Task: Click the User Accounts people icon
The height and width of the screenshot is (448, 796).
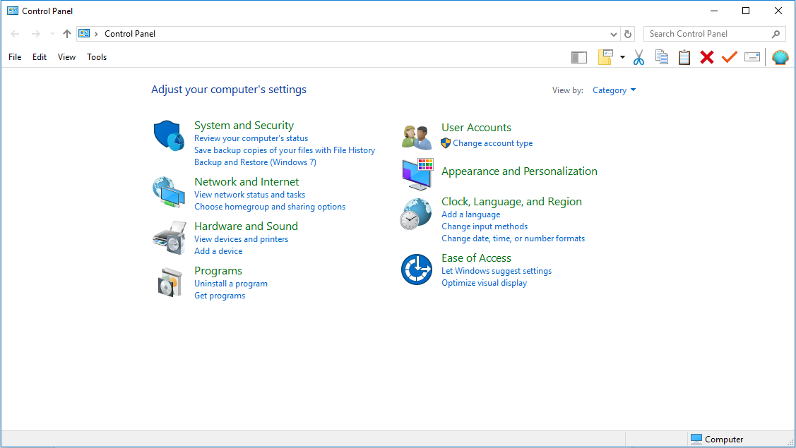Action: (417, 136)
